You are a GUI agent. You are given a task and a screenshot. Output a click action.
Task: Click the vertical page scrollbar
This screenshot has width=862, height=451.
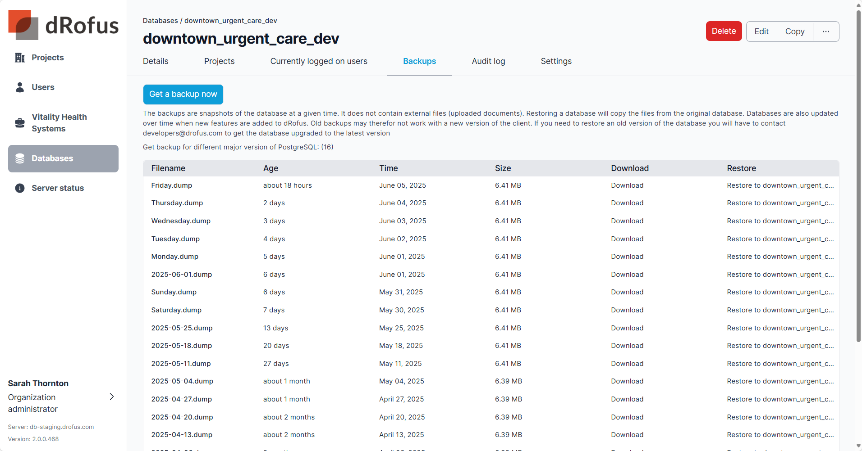coord(858,180)
